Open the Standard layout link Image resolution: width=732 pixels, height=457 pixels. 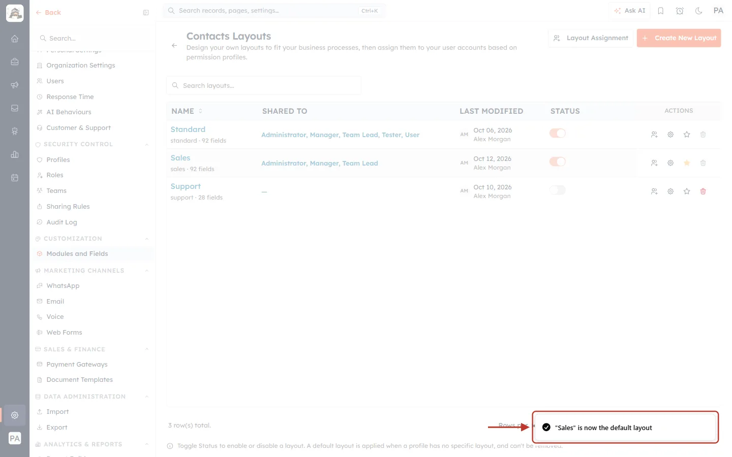point(188,129)
